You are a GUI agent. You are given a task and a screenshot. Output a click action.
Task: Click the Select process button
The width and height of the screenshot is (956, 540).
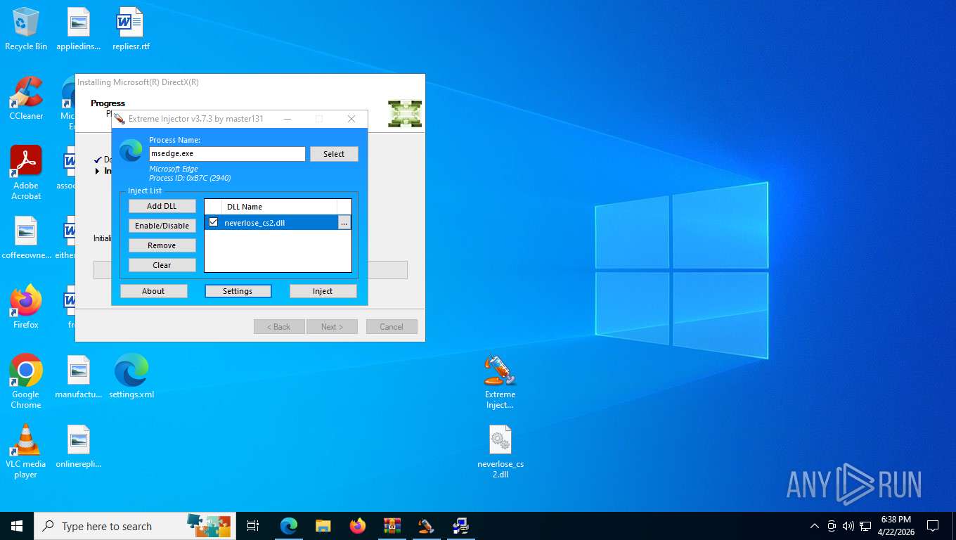point(334,154)
